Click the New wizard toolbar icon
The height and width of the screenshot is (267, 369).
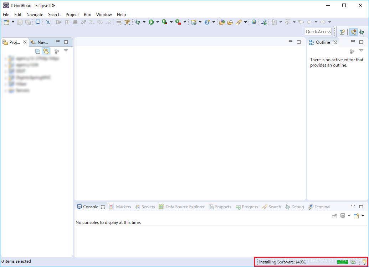point(6,22)
